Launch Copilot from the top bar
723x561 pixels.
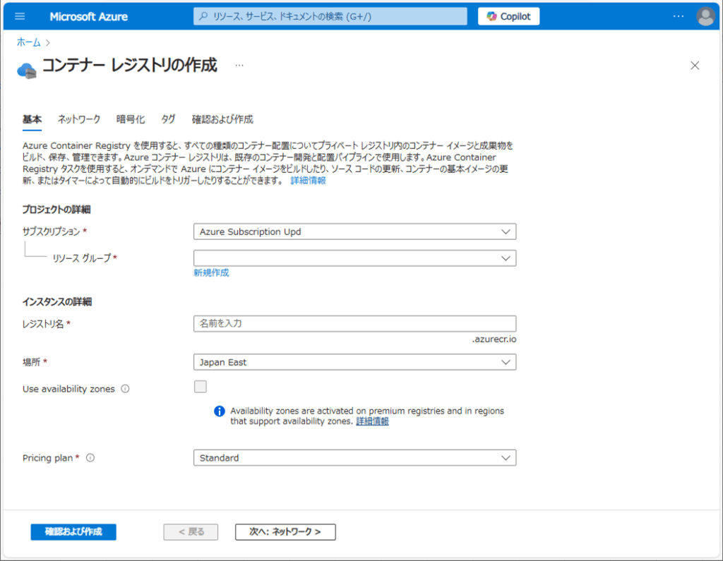(508, 16)
